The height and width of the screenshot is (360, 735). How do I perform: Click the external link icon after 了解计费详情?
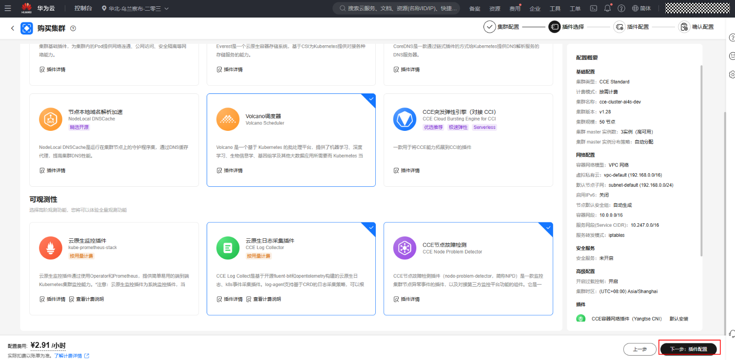tap(87, 356)
